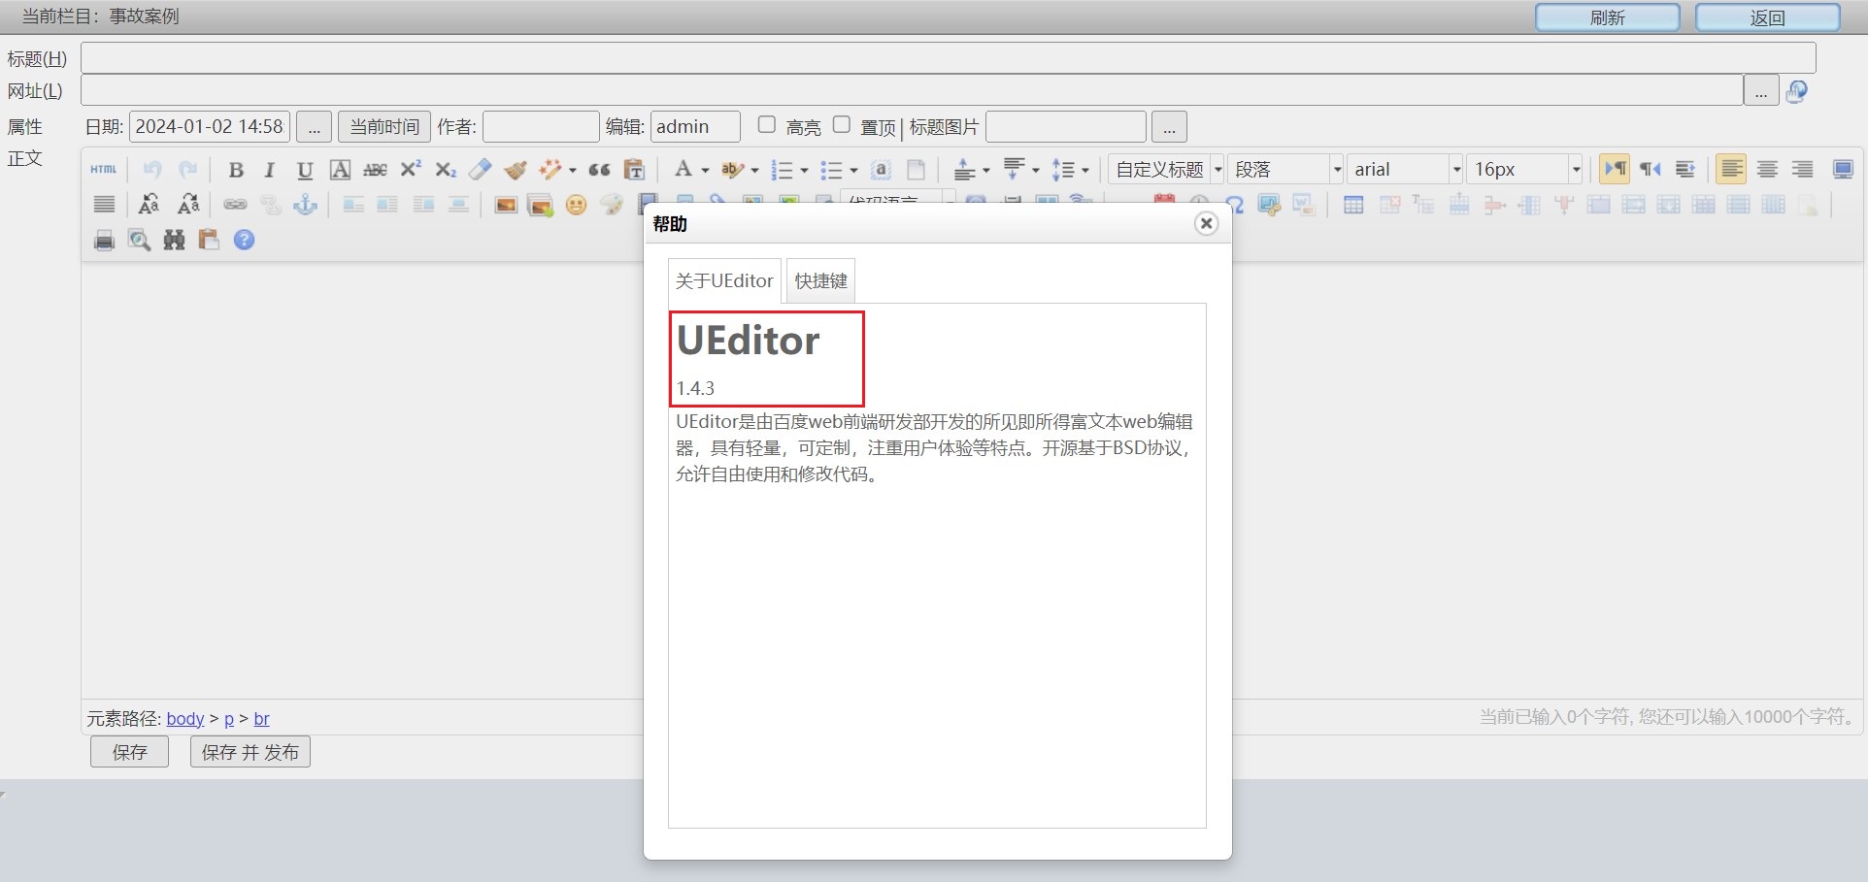Click the preview magnifier icon

coord(139,240)
